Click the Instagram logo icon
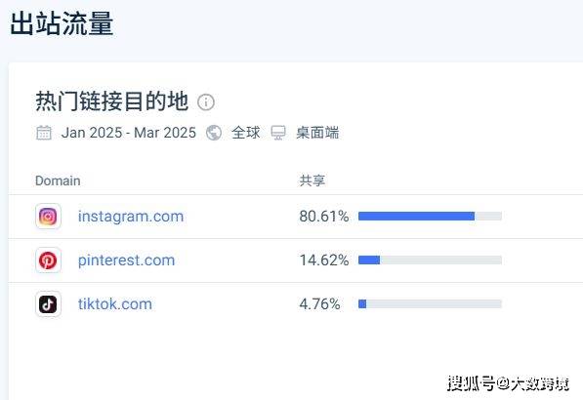Viewport: 583px width, 400px height. click(48, 217)
